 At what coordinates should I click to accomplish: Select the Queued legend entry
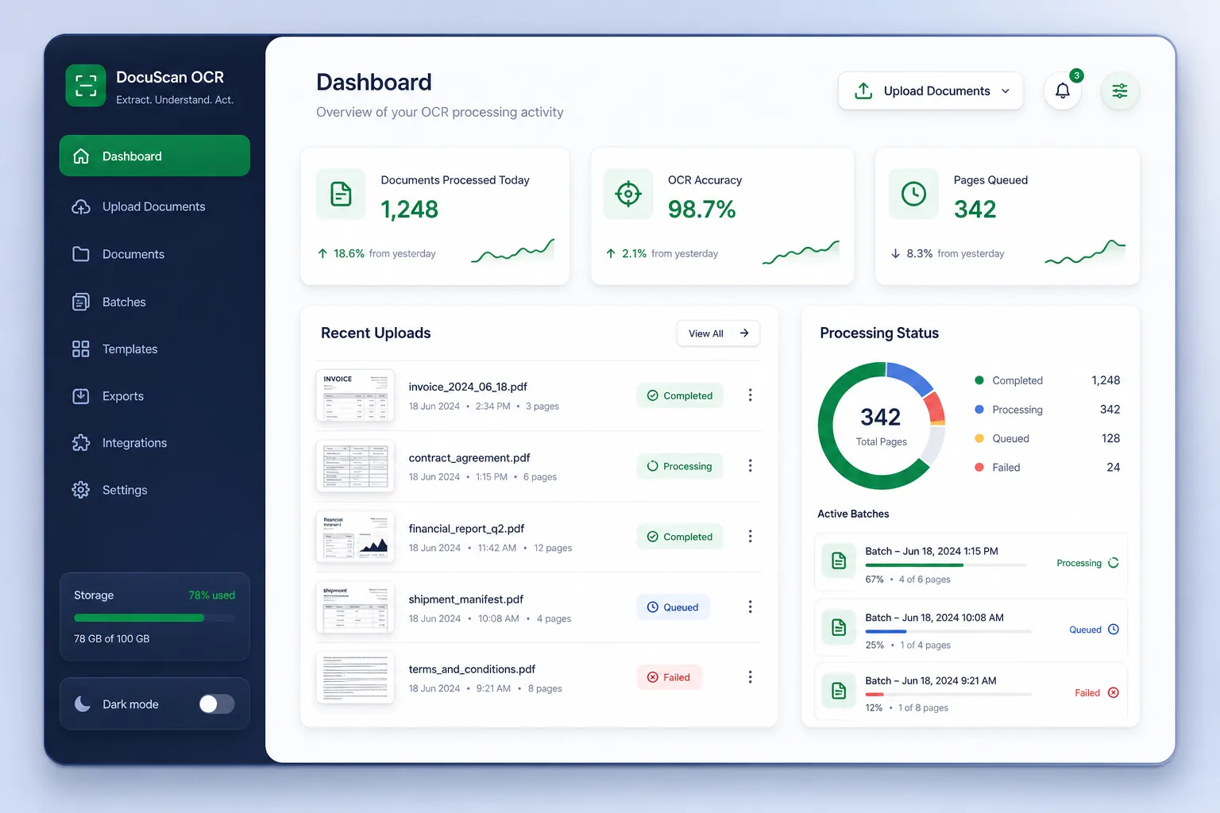1047,438
